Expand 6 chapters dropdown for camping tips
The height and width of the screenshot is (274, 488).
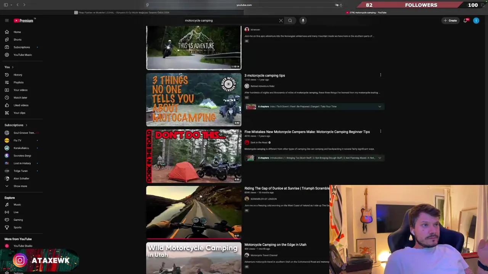pos(380,107)
